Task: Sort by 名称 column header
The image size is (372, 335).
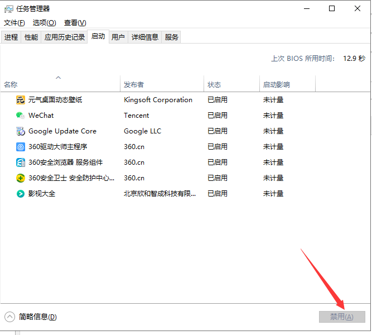Action: 11,85
